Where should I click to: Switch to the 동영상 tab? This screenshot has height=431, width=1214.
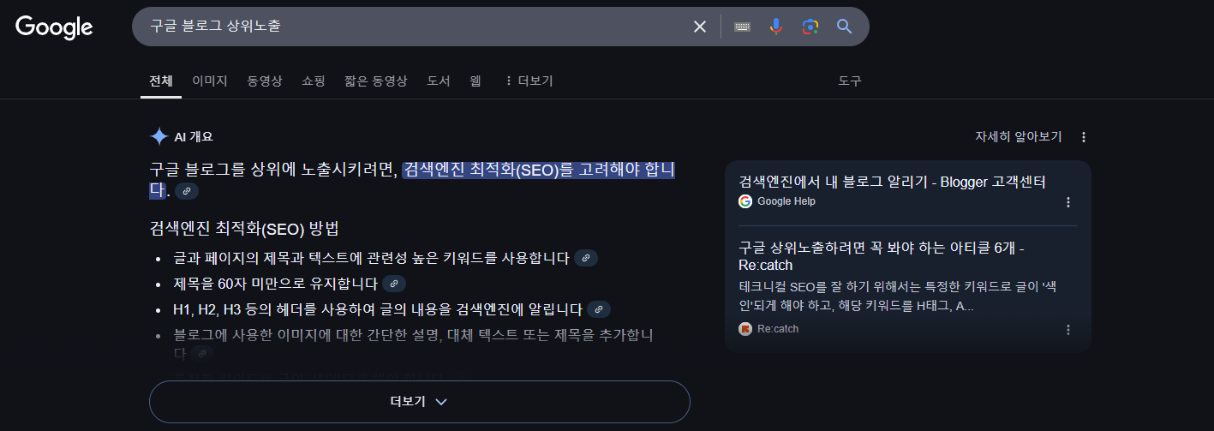pos(265,81)
